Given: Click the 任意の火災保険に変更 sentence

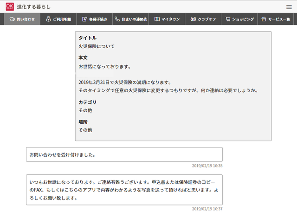Looking at the screenshot, I should coord(168,90).
